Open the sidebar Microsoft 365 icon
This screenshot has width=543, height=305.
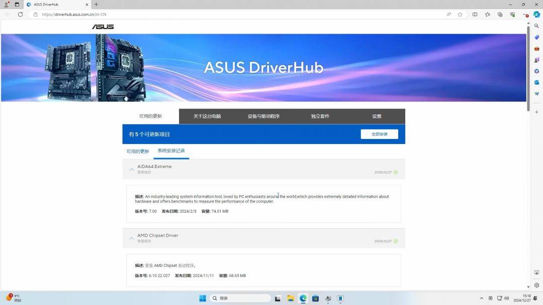point(536,71)
